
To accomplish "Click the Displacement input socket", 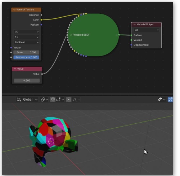I will [x=131, y=45].
